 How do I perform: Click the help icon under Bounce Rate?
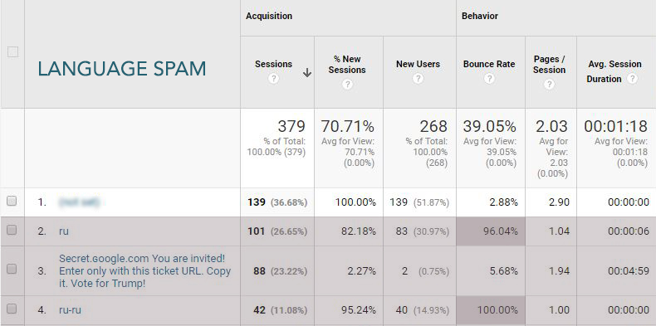point(489,79)
